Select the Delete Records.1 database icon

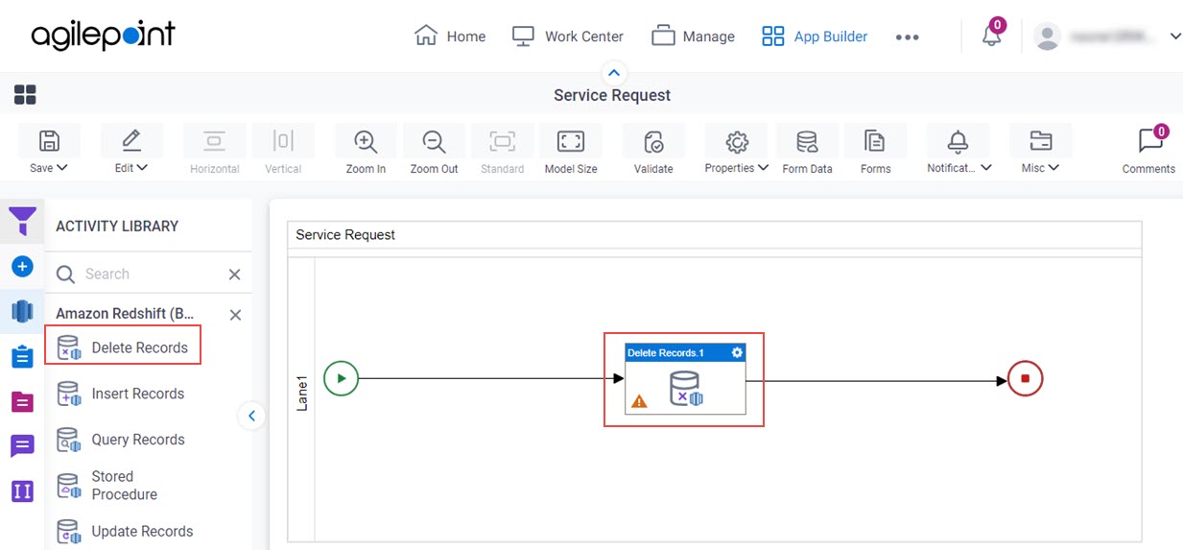[x=685, y=388]
